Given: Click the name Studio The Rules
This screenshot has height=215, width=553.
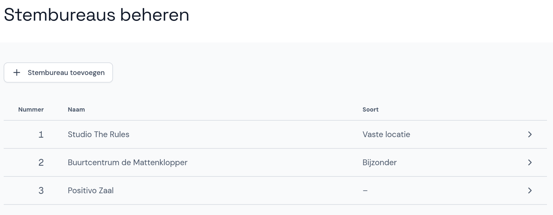Looking at the screenshot, I should click(98, 134).
